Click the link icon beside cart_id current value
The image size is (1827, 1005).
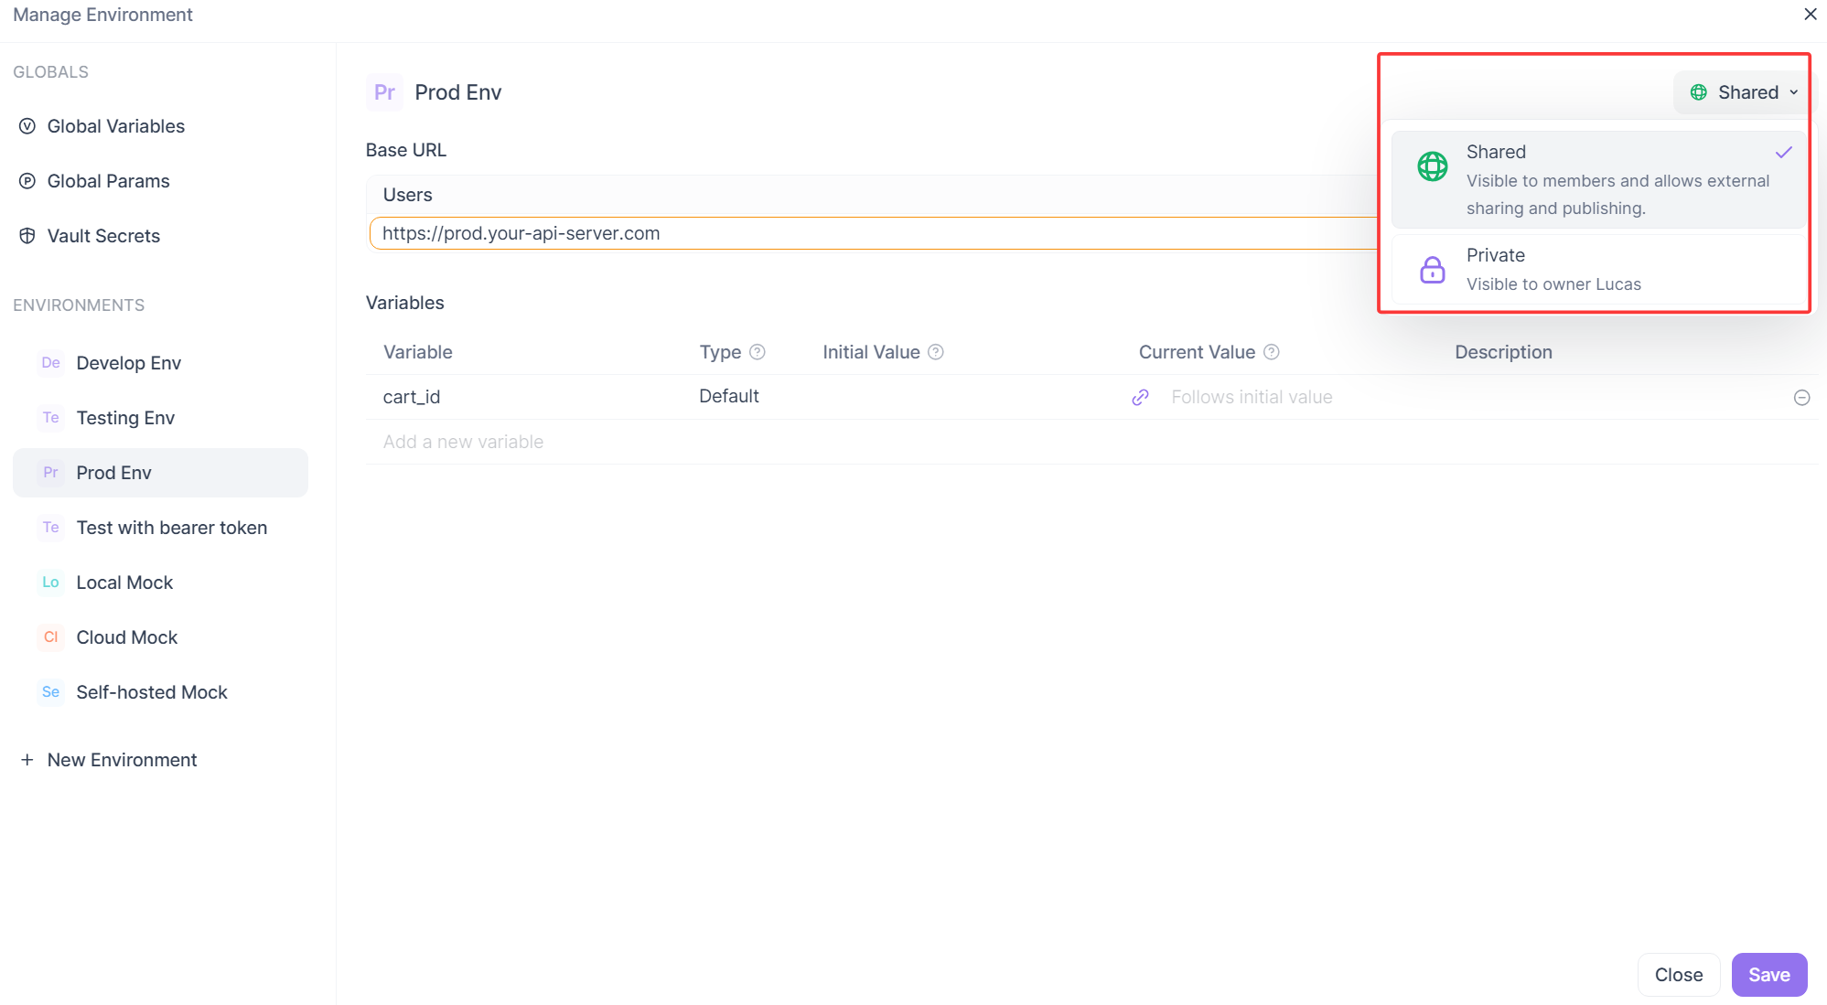1140,397
